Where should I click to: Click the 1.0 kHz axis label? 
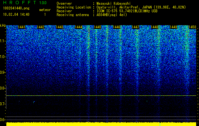click(x=3, y=57)
